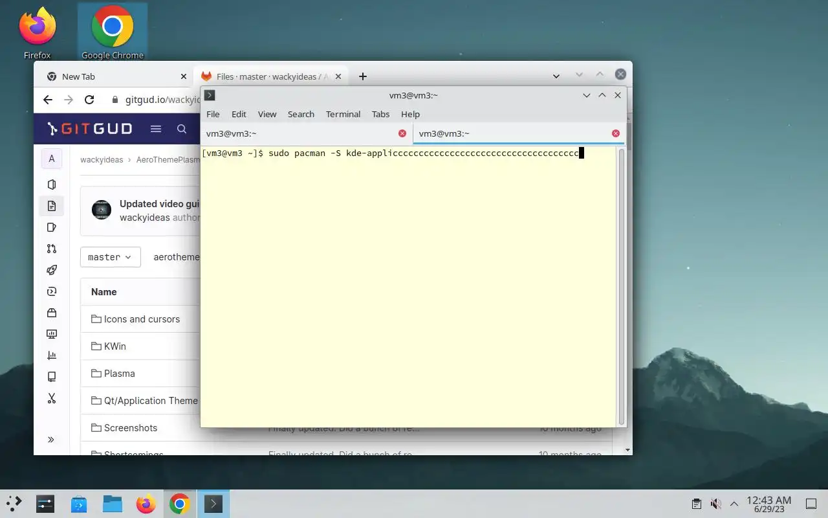The width and height of the screenshot is (828, 518).
Task: Open Qt/Application Theme folder
Action: (x=151, y=401)
